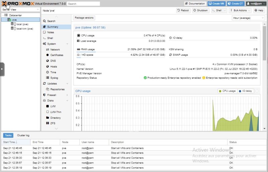This screenshot has height=172, width=268.
Task: Switch to the Cluster log tab
Action: point(23,136)
